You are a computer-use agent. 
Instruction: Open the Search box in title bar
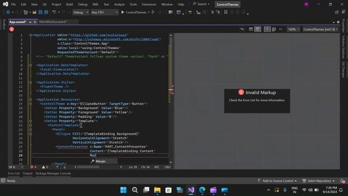(201, 4)
